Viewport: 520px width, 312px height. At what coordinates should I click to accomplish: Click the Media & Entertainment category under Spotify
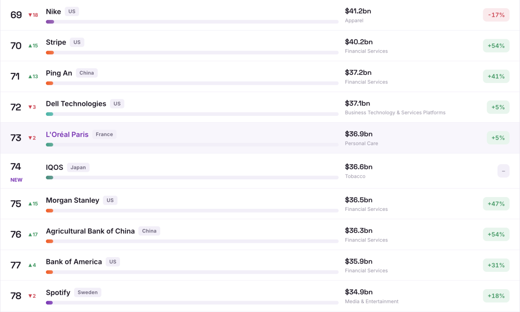click(372, 302)
